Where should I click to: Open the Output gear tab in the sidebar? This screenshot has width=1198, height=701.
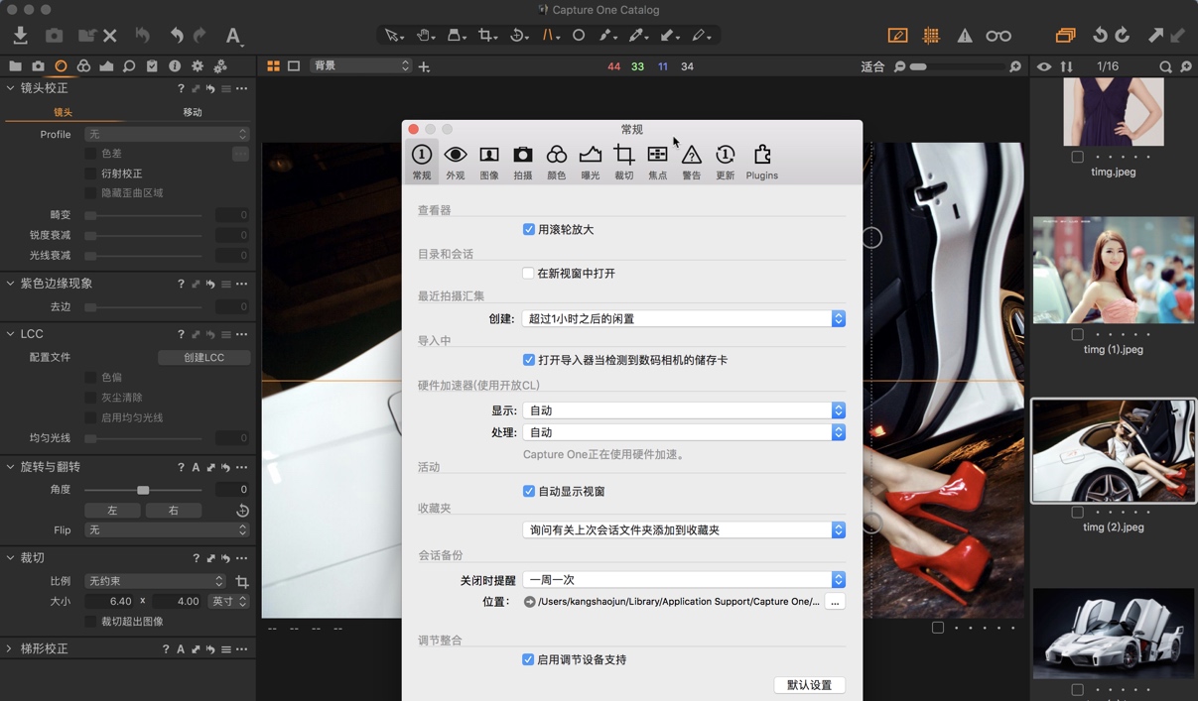(198, 65)
